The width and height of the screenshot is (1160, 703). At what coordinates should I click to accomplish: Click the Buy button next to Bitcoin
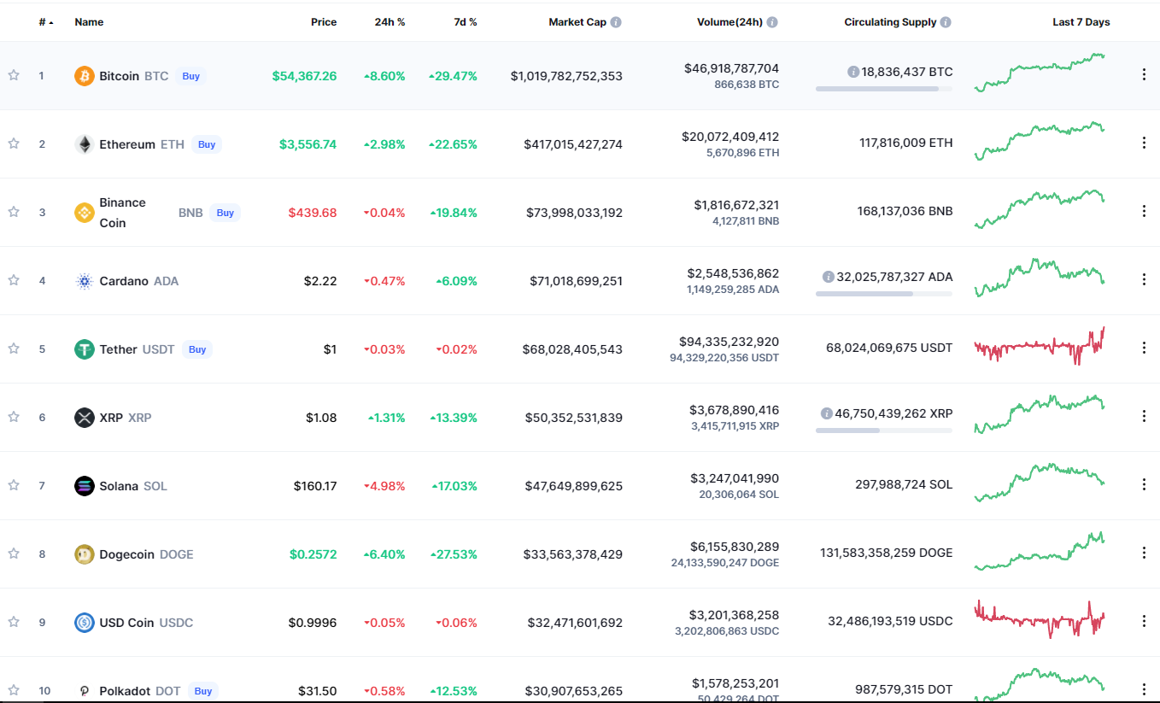[x=191, y=76]
